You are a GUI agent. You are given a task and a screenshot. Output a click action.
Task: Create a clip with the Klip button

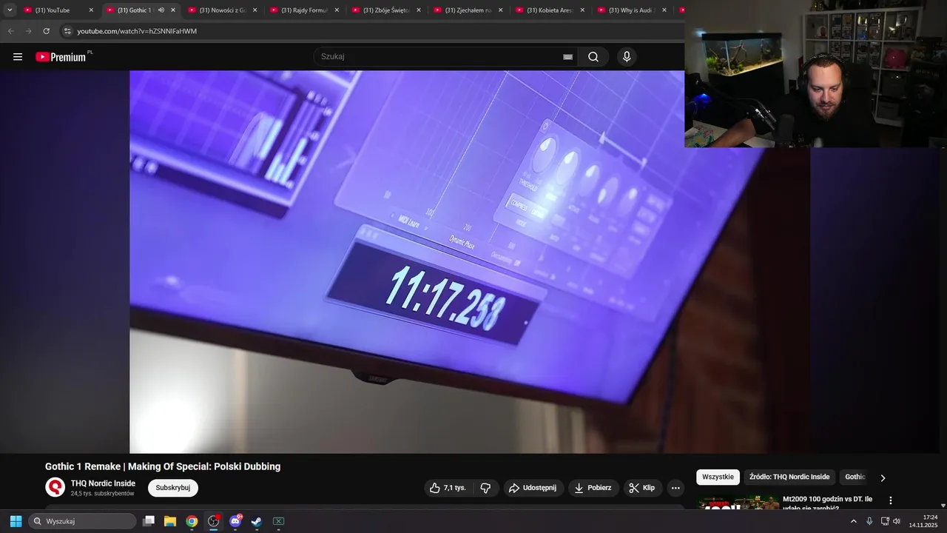642,488
